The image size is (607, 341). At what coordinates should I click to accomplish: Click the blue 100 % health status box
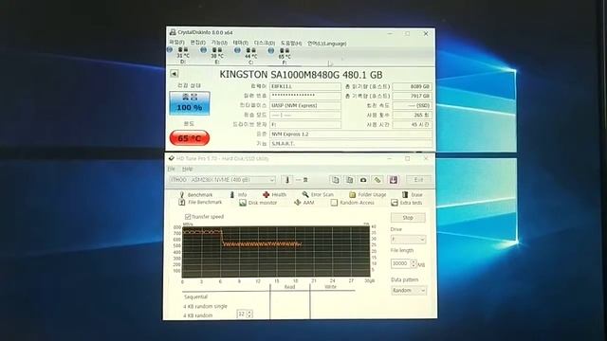(190, 103)
